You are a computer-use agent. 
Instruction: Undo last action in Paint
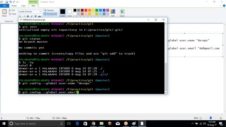[x=10, y=2]
